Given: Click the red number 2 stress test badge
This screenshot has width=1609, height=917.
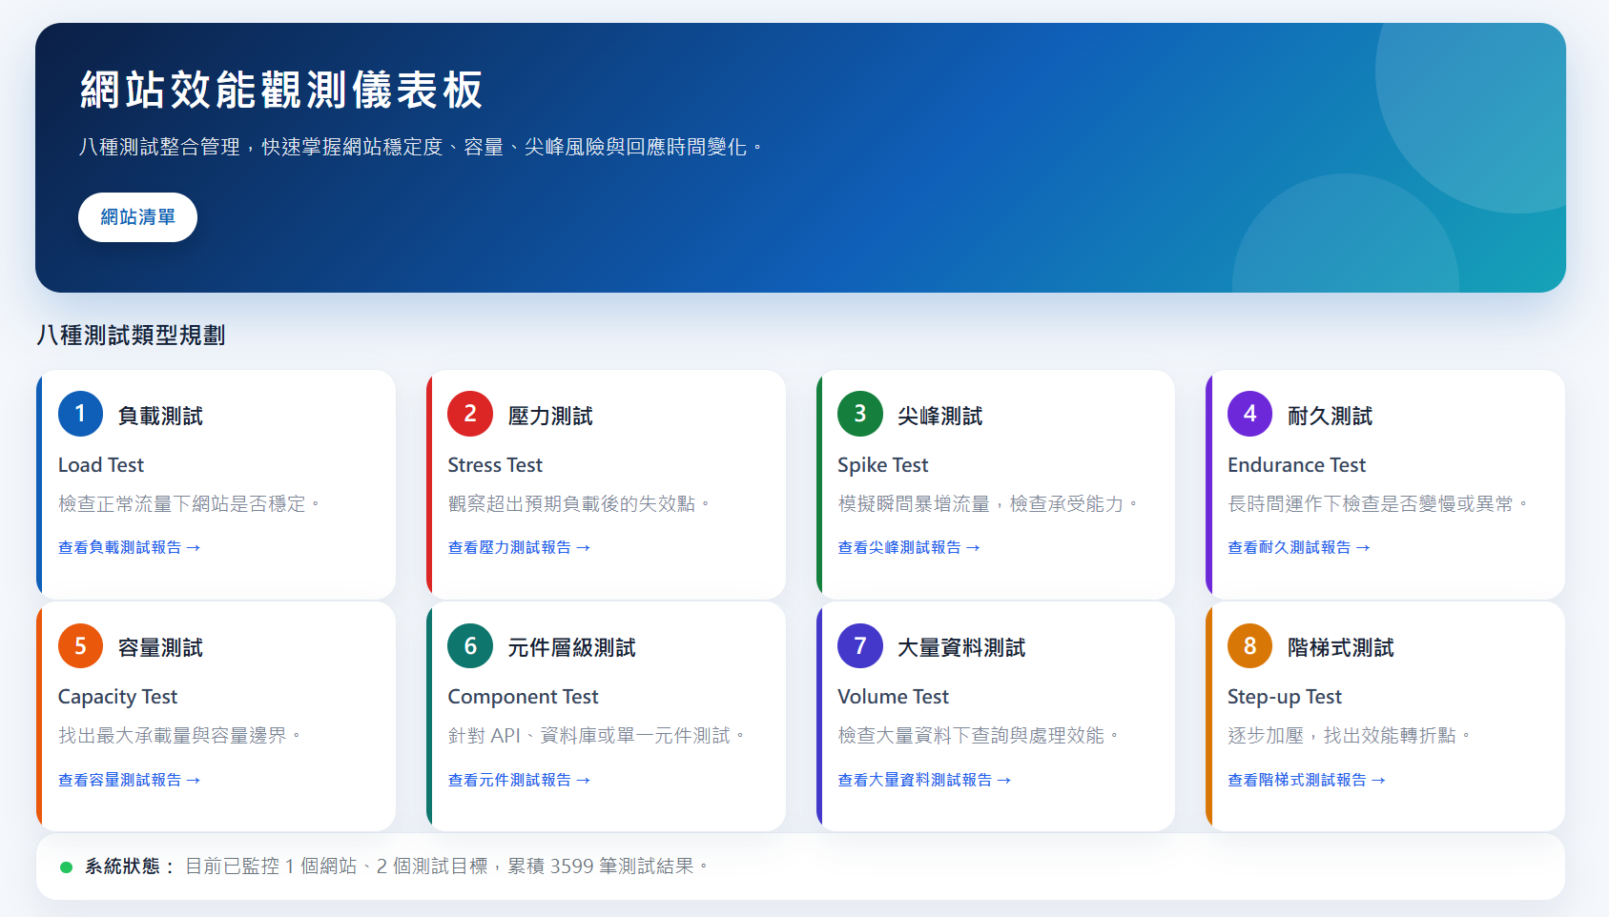Looking at the screenshot, I should point(470,414).
